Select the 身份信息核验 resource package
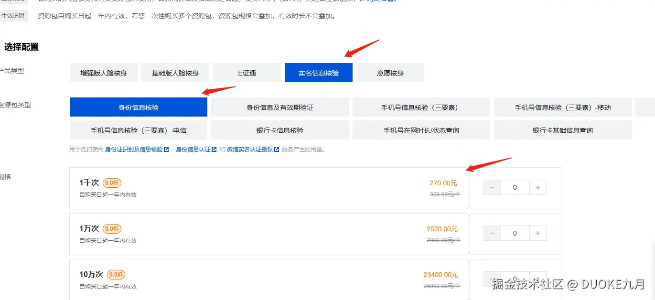 tap(139, 107)
